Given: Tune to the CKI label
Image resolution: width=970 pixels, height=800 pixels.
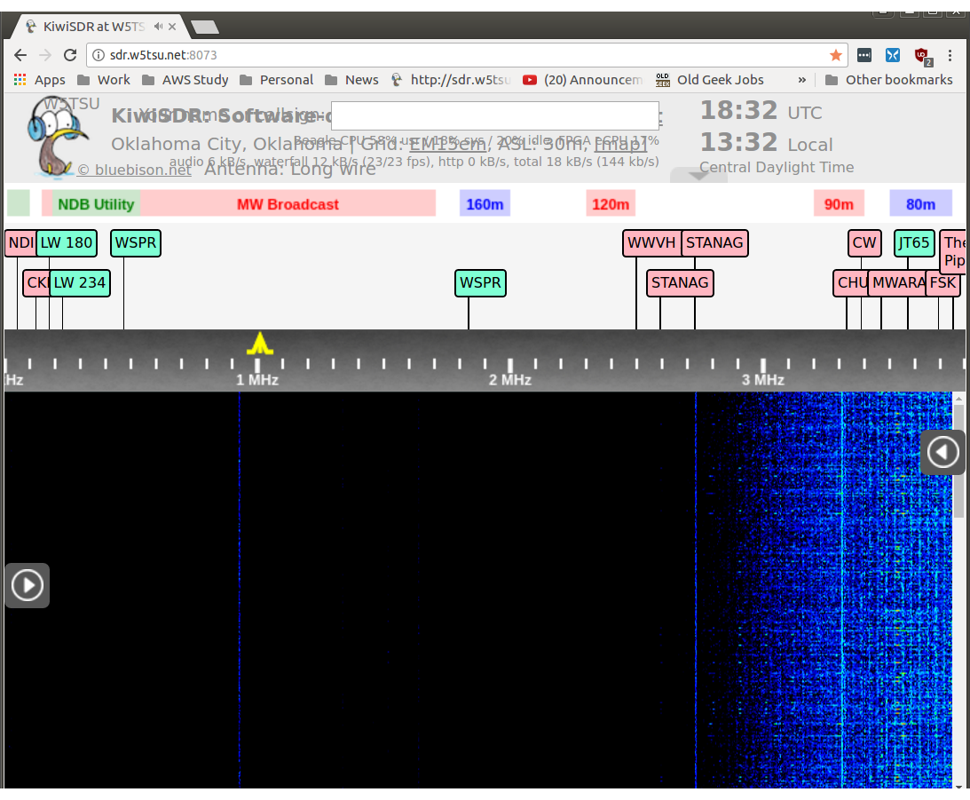Looking at the screenshot, I should click(35, 283).
